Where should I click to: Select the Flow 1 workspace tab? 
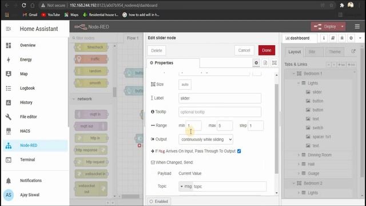point(133,38)
